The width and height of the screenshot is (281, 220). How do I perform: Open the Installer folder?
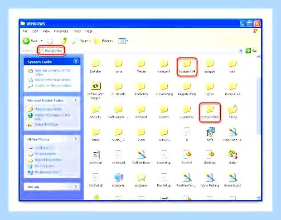pos(96,66)
